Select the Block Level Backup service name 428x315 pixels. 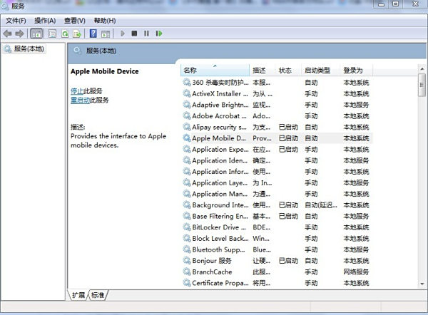[x=220, y=239]
